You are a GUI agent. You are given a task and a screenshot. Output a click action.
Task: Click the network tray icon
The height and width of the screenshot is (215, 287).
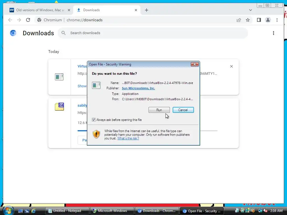(x=260, y=211)
